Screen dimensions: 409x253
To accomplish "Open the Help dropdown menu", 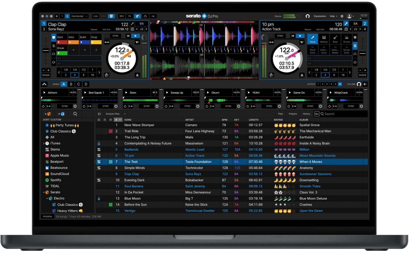I will tap(333, 16).
